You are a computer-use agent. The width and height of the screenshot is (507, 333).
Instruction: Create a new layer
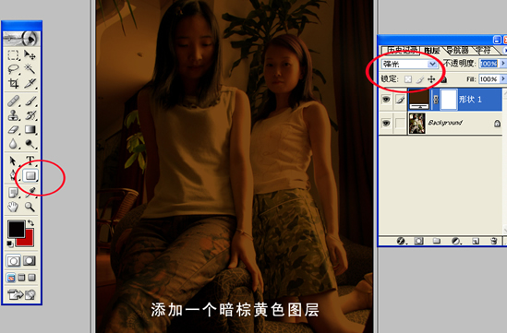pyautogui.click(x=476, y=241)
